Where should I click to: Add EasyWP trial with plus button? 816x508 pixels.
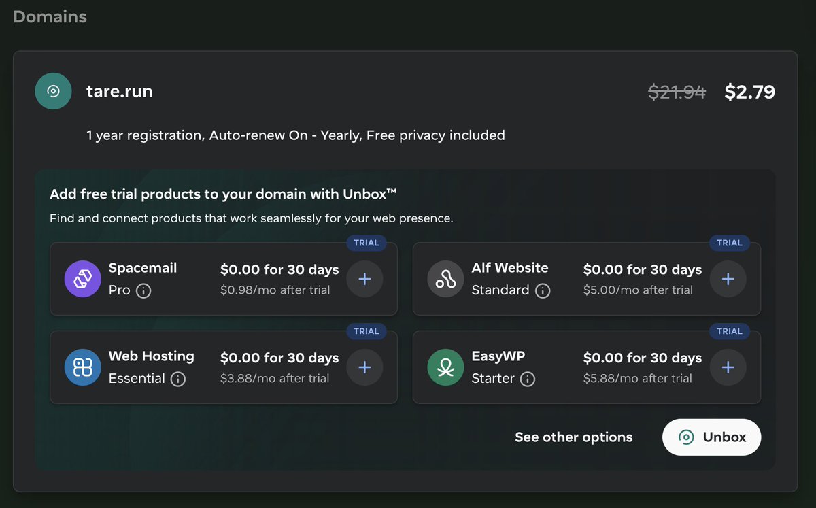728,367
